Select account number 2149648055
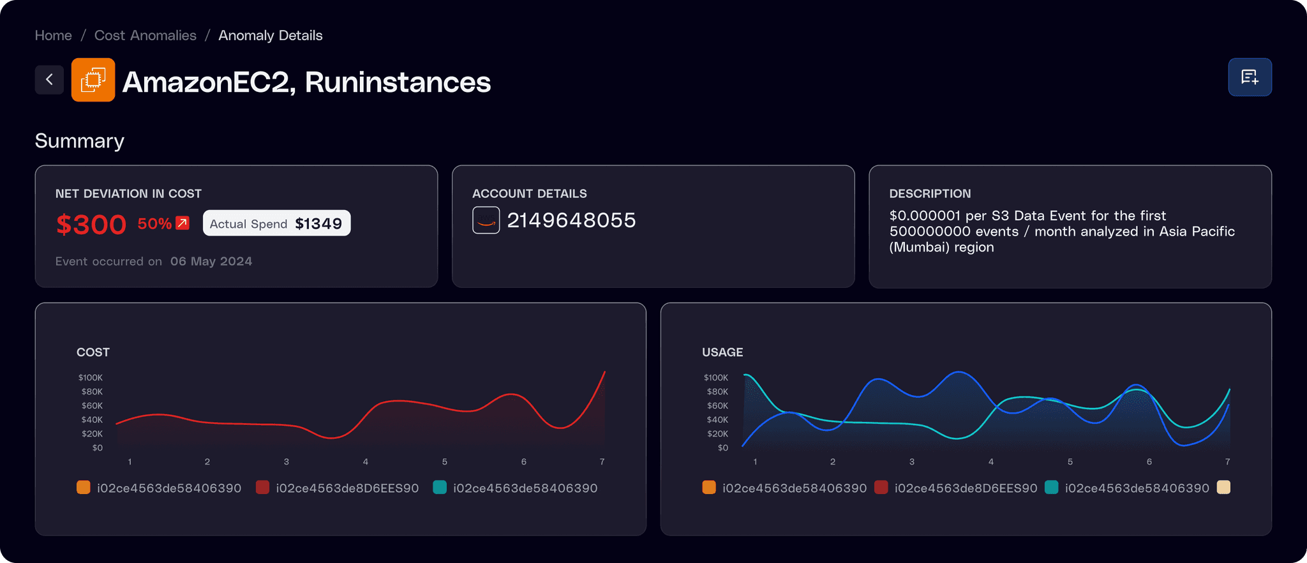The width and height of the screenshot is (1307, 563). point(571,220)
